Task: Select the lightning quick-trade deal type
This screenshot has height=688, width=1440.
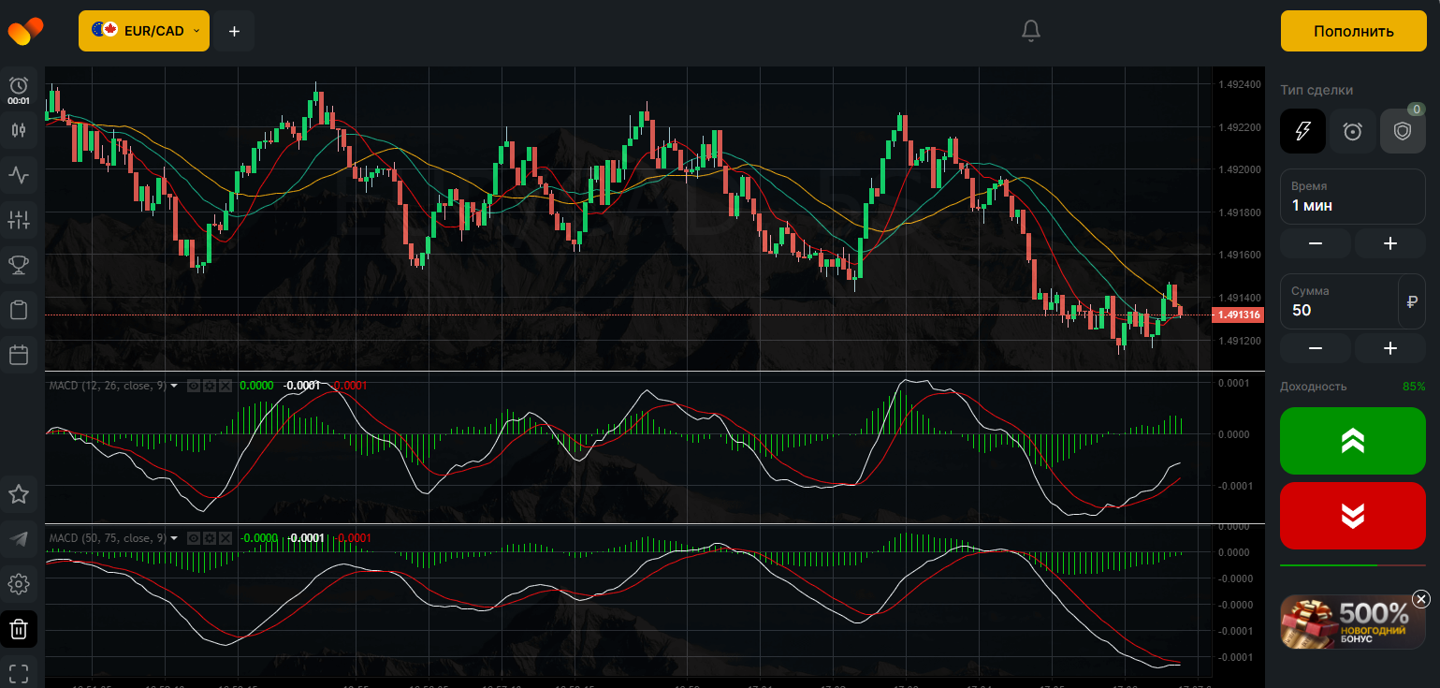Action: (1302, 131)
